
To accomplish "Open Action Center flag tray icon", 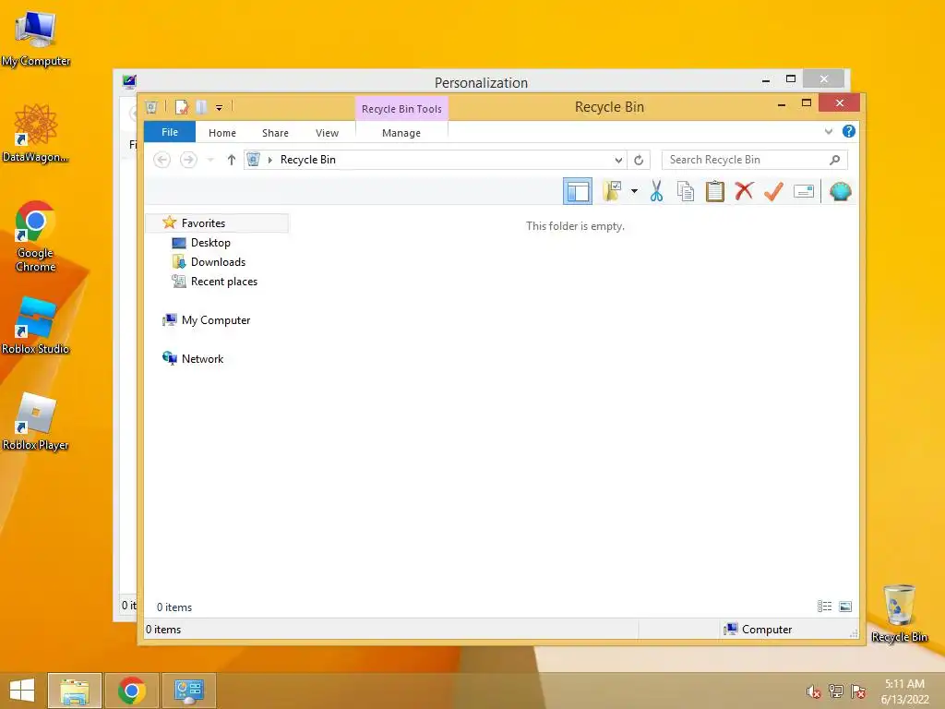I will click(858, 691).
